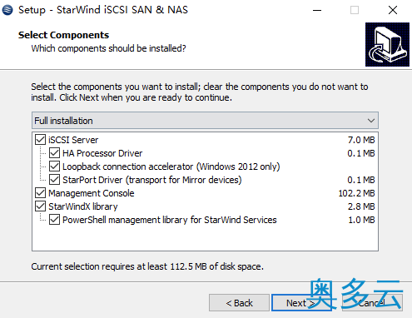
Task: Uncheck the iSCSI Server checkbox
Action: pos(40,140)
